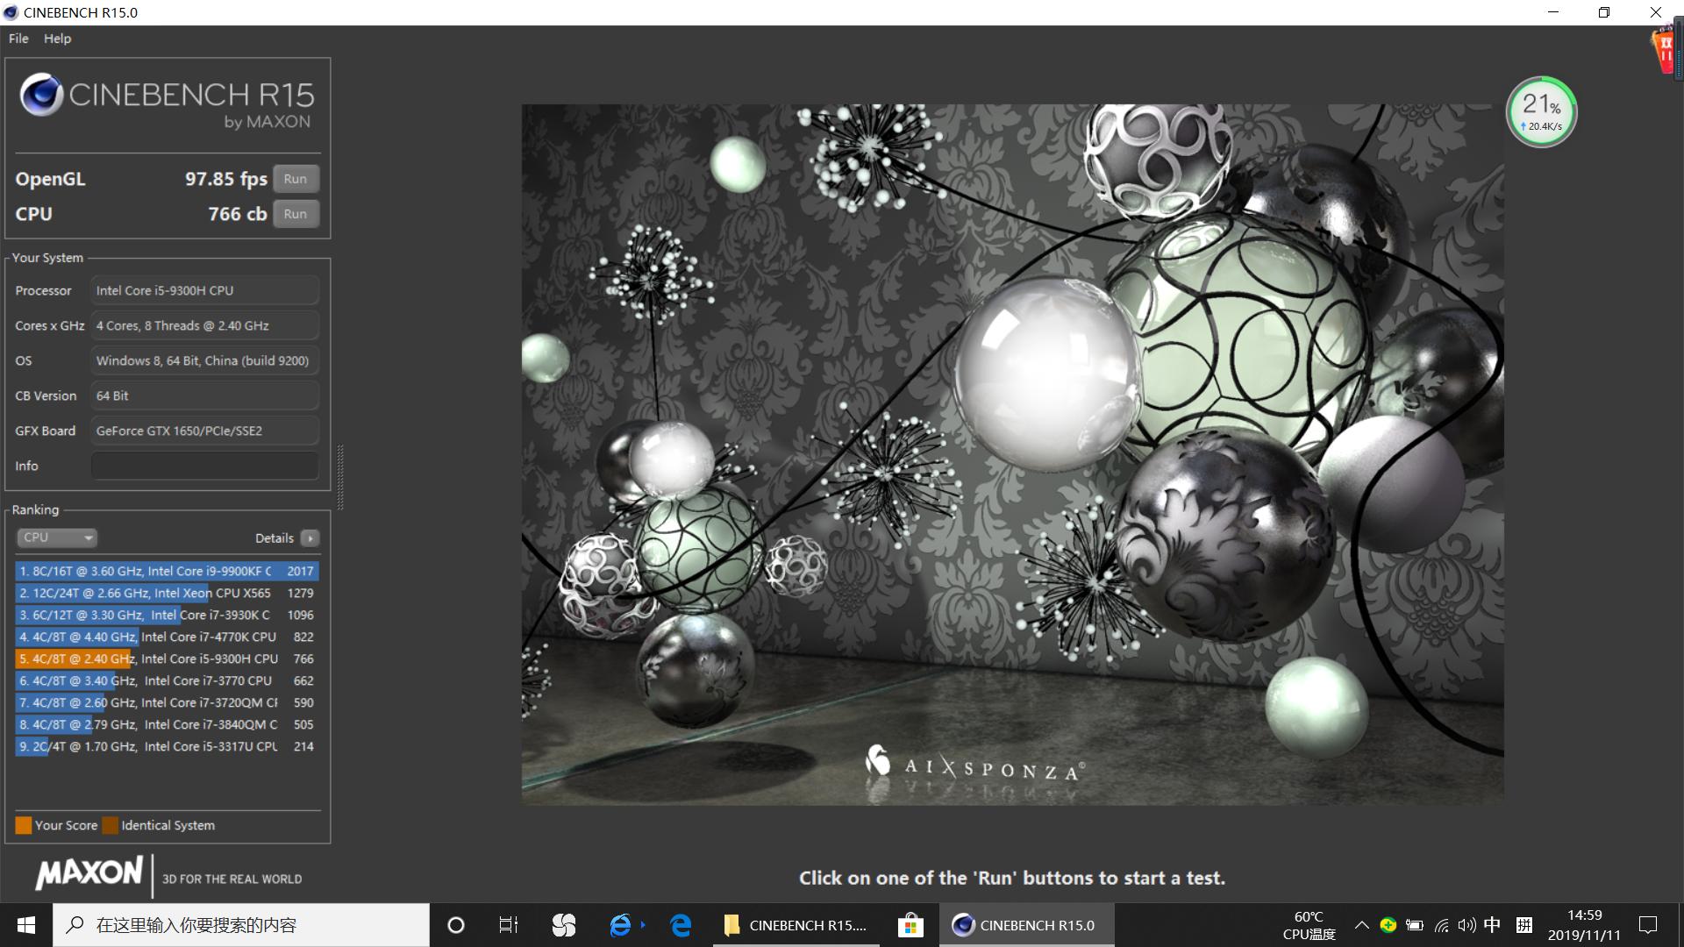Click the Cortana circle icon
Image resolution: width=1684 pixels, height=947 pixels.
[456, 925]
